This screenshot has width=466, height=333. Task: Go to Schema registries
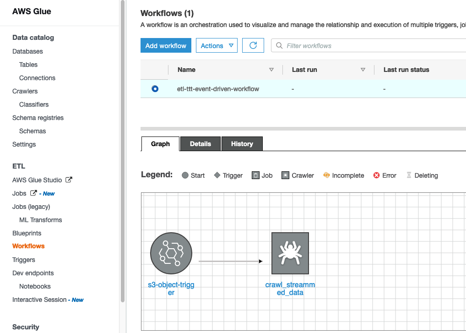[x=38, y=118]
